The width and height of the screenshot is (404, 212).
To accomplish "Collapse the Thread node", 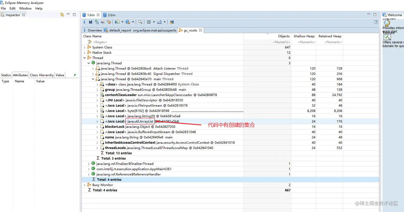I will coord(84,58).
